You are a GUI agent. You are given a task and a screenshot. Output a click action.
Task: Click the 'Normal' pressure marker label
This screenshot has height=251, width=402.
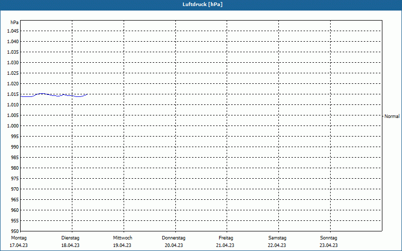coord(392,116)
